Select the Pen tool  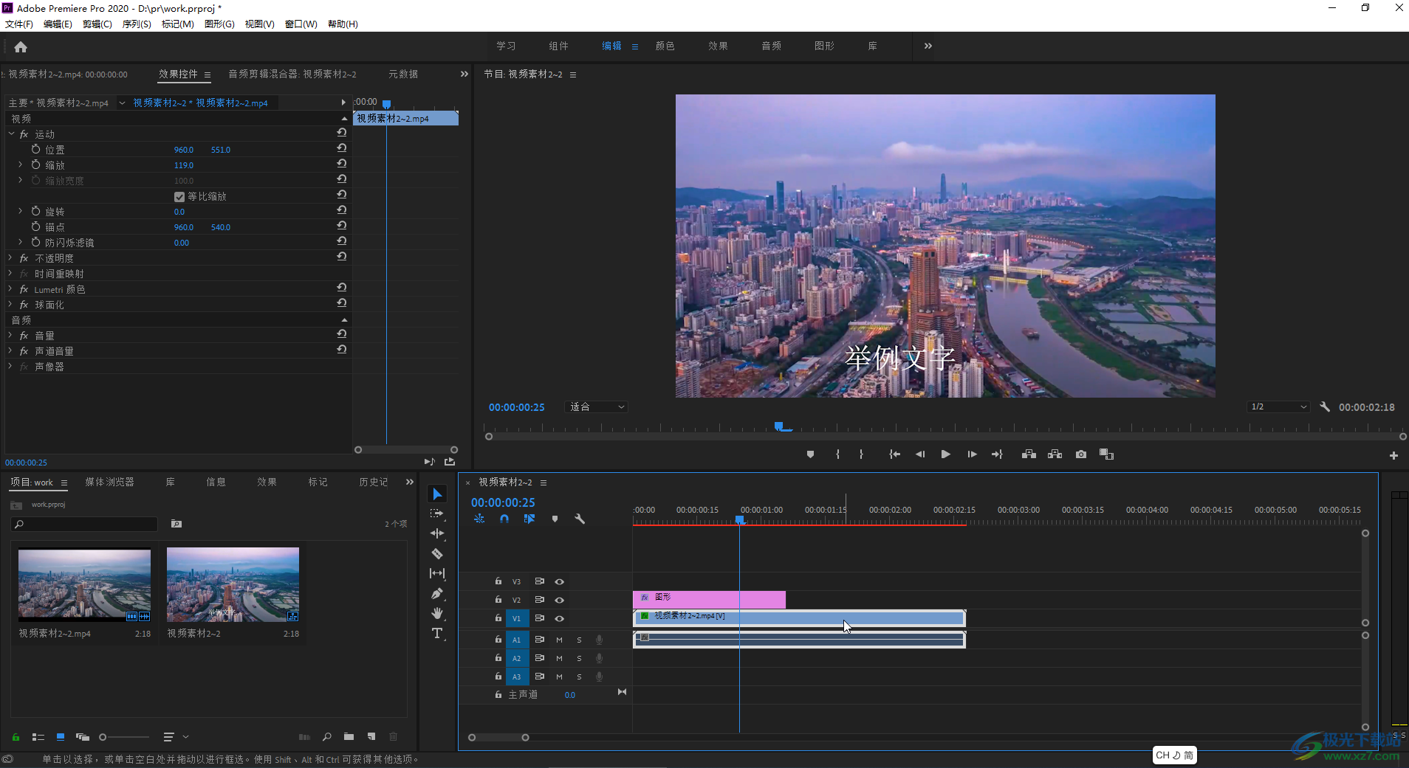pyautogui.click(x=437, y=593)
